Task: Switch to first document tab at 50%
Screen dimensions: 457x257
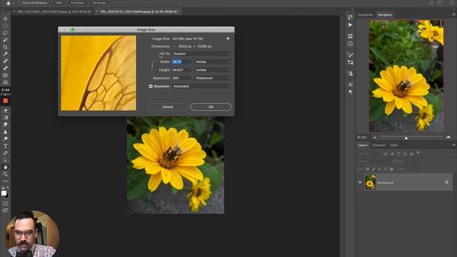Action: coord(54,11)
